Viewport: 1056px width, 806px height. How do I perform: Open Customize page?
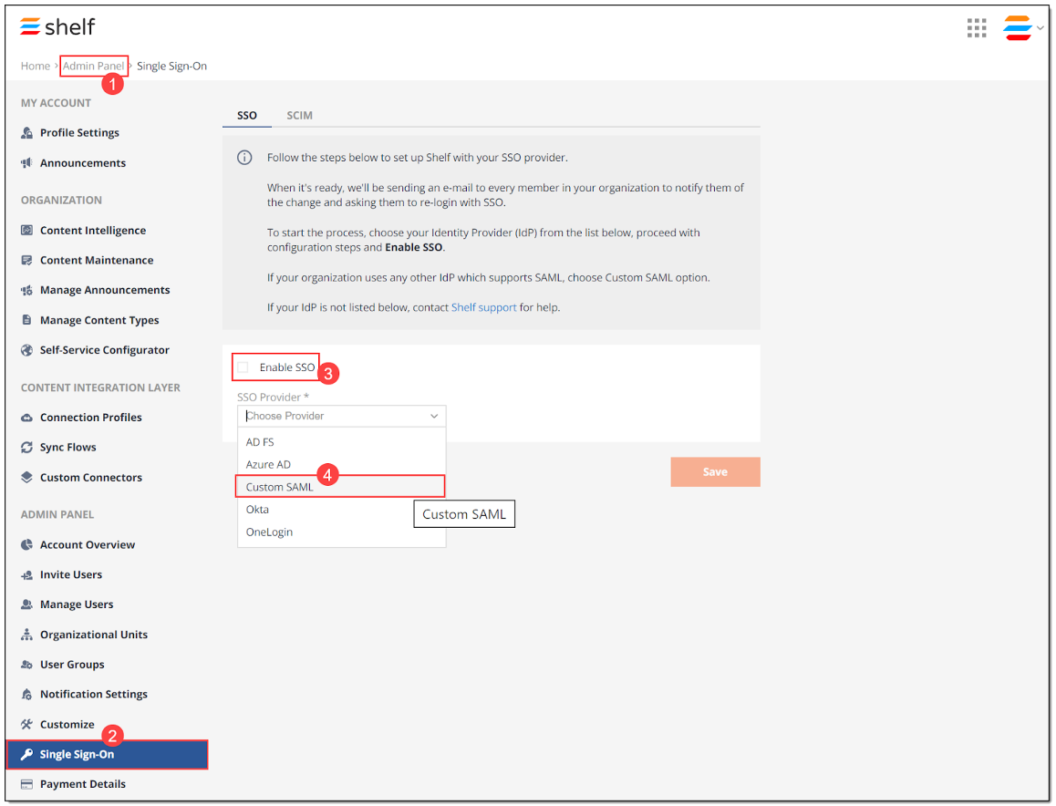(67, 725)
